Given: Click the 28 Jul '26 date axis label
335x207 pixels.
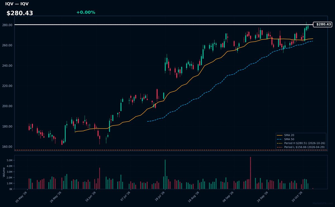Looking at the screenshot, I should click(161, 196).
